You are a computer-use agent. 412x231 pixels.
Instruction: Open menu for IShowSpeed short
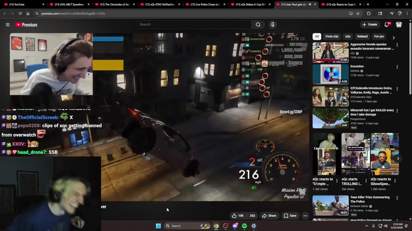(x=395, y=181)
